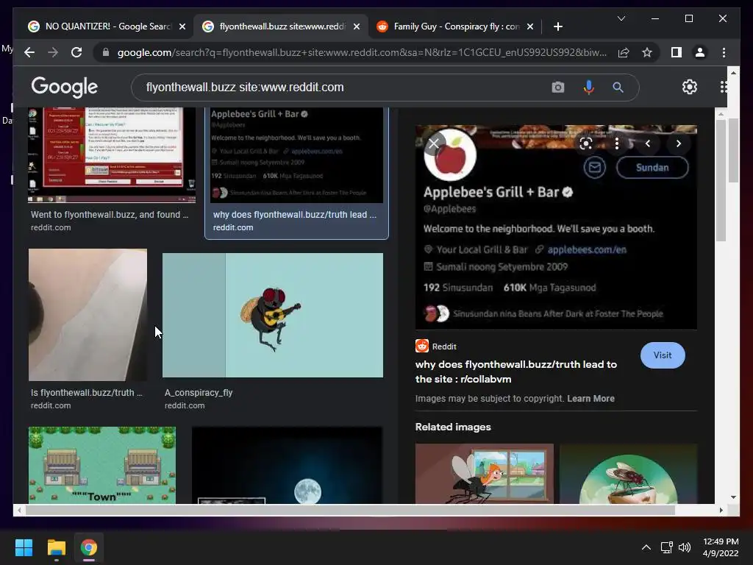The image size is (753, 565).
Task: Open the moon night sky image
Action: coord(288,465)
